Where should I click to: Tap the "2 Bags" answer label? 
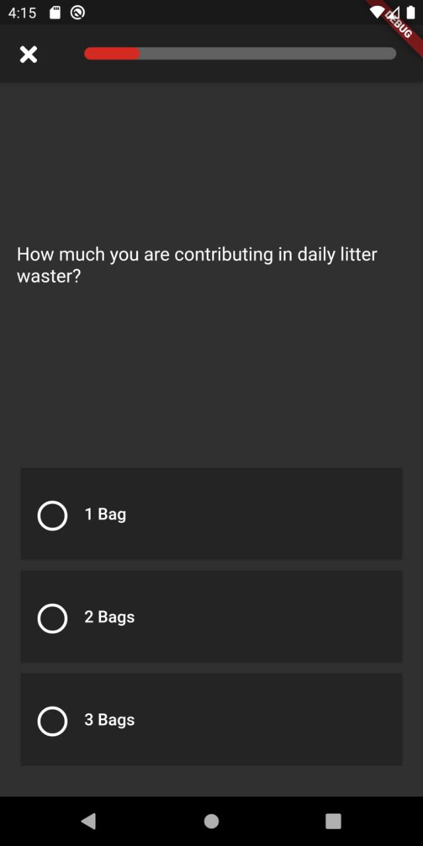tap(110, 617)
